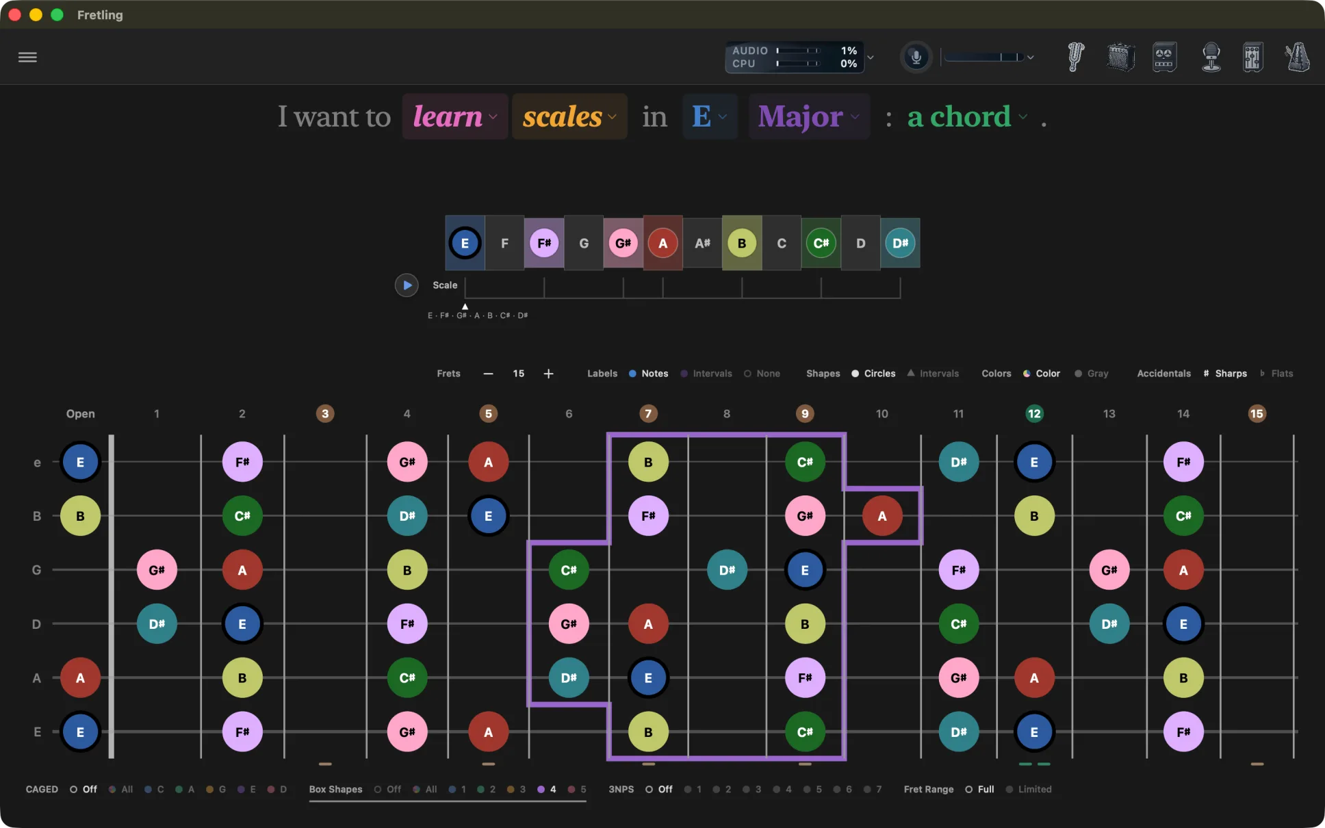Click the A note at fret 10 on B string
The height and width of the screenshot is (828, 1325).
tap(882, 516)
